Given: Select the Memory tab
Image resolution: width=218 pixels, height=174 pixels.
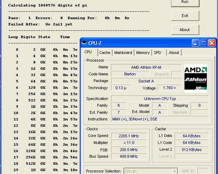Looking at the screenshot, I should pyautogui.click(x=143, y=53).
